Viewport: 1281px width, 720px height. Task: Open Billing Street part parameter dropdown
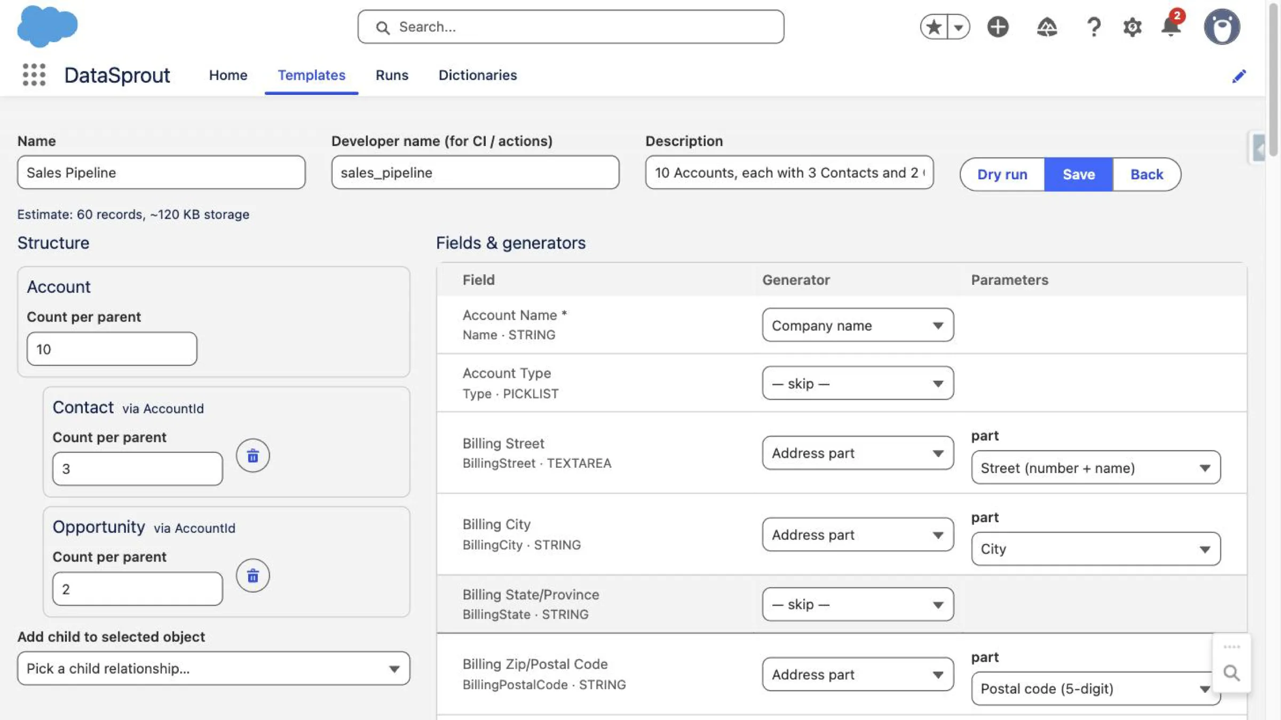point(1096,468)
